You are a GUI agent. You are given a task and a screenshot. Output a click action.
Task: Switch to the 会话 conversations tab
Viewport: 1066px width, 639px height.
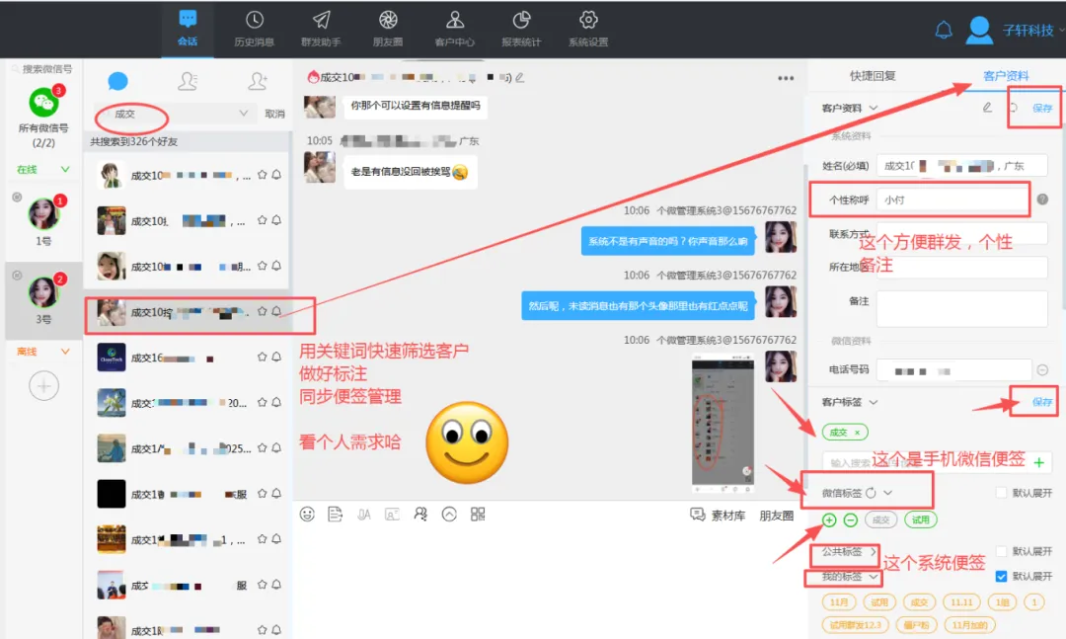coord(187,30)
